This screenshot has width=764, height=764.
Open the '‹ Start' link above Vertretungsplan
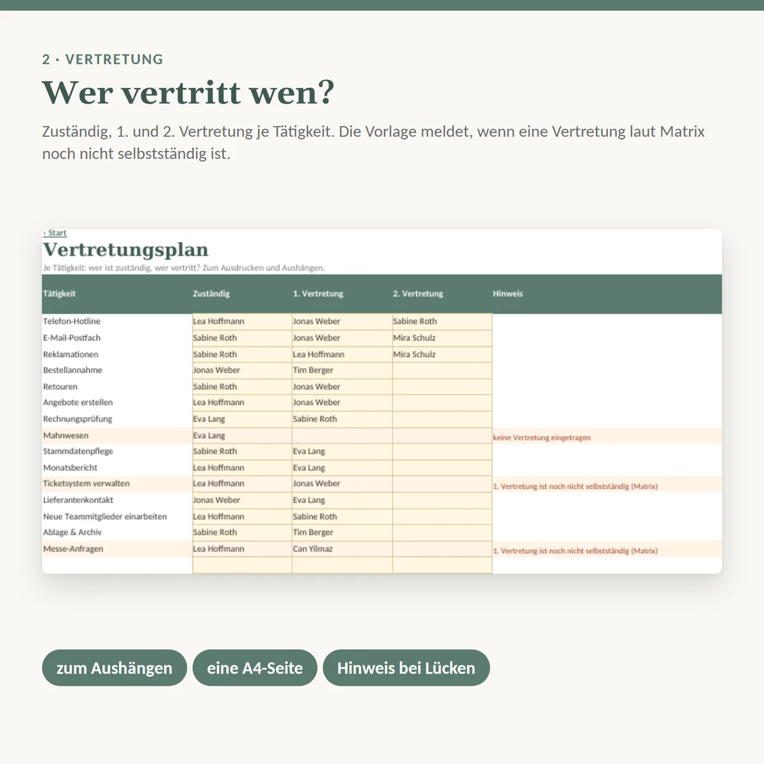pos(55,233)
